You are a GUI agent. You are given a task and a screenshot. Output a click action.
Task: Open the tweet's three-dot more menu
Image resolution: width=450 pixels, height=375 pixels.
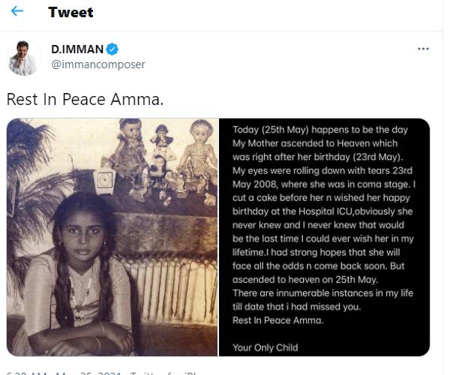tap(423, 49)
